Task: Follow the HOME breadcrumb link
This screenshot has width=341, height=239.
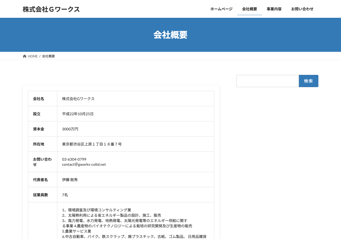Action: [33, 56]
